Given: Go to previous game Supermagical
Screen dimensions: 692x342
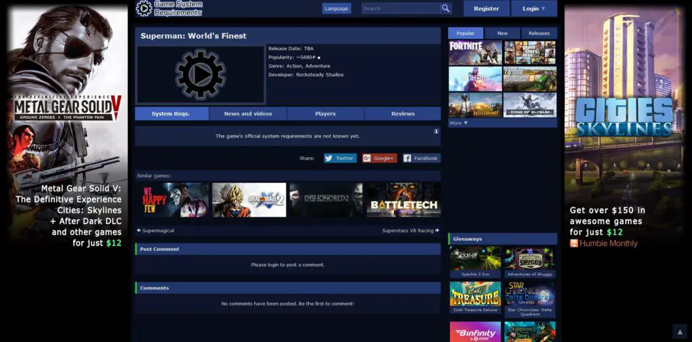Looking at the screenshot, I should [x=155, y=231].
